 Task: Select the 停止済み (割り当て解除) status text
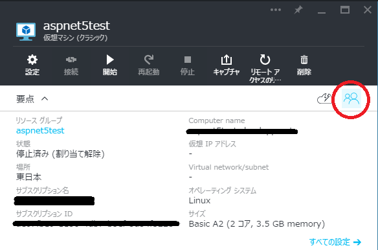point(60,153)
